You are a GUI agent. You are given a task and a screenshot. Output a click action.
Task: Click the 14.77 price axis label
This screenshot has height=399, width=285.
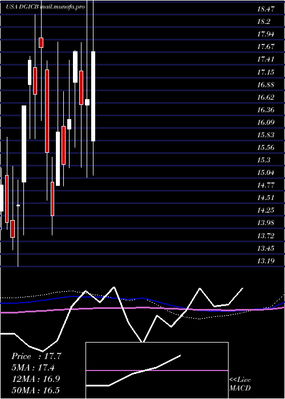point(266,185)
